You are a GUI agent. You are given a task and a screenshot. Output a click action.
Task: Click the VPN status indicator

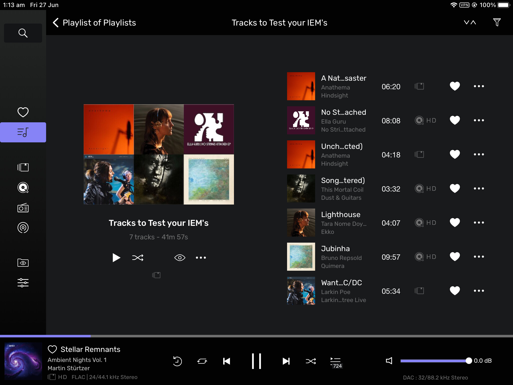click(464, 5)
